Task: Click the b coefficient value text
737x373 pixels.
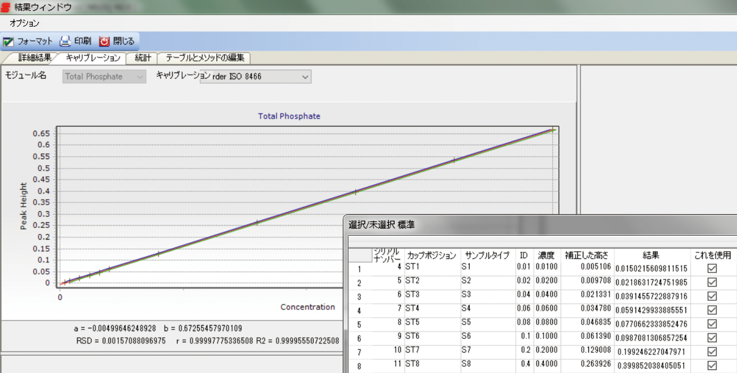Action: coord(203,328)
